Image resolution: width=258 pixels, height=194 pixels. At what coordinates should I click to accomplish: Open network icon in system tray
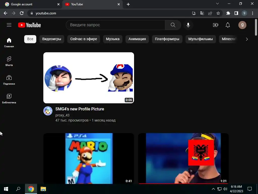(x=219, y=189)
